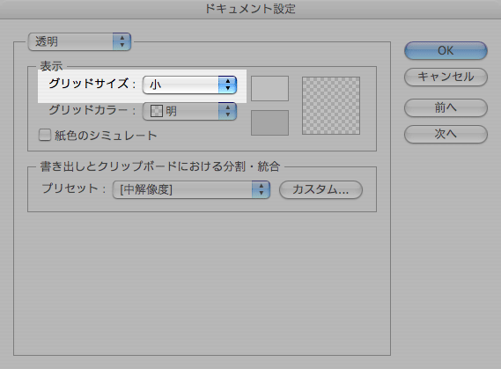501x369 pixels.
Task: Click the checkerboard transparency grid preview
Action: [x=331, y=106]
